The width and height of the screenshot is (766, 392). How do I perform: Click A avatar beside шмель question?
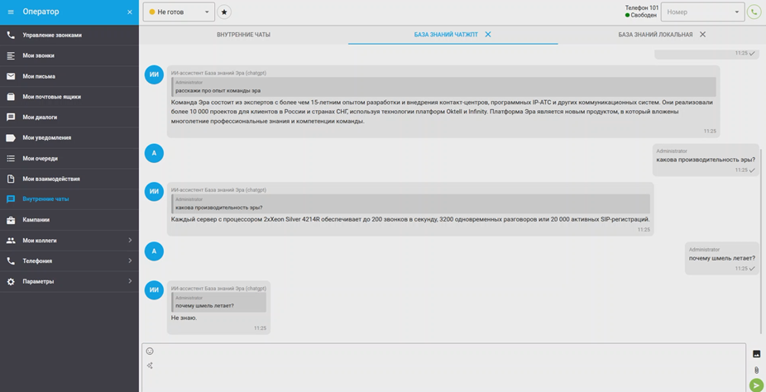154,251
